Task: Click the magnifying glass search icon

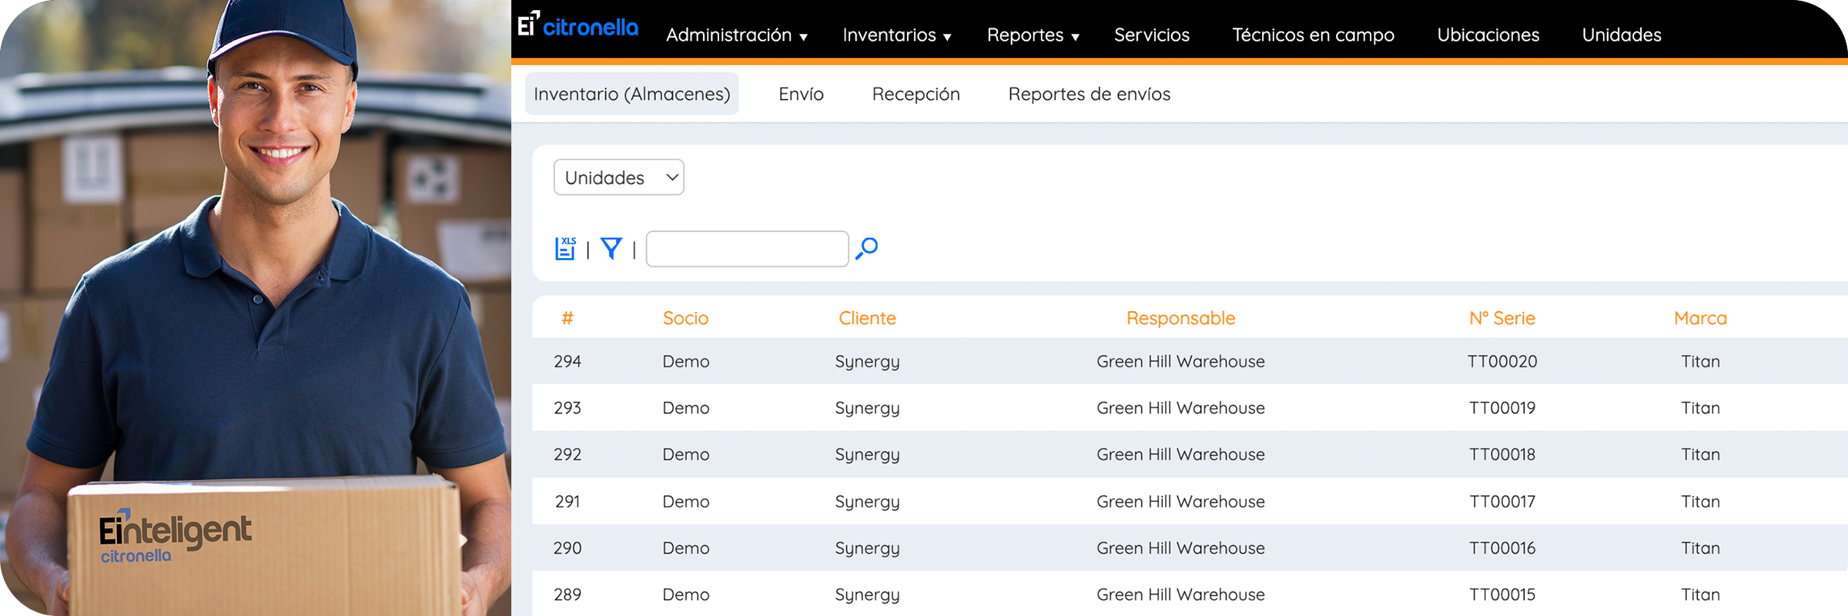Action: [867, 248]
